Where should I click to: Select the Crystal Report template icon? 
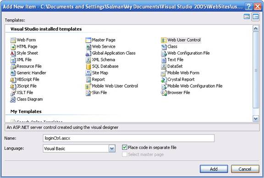coord(164,79)
